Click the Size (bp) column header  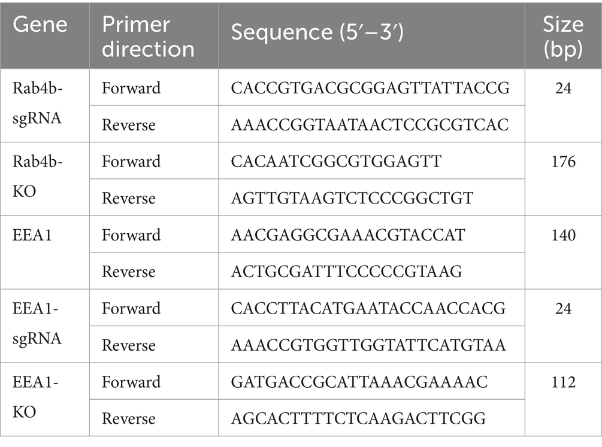point(563,37)
